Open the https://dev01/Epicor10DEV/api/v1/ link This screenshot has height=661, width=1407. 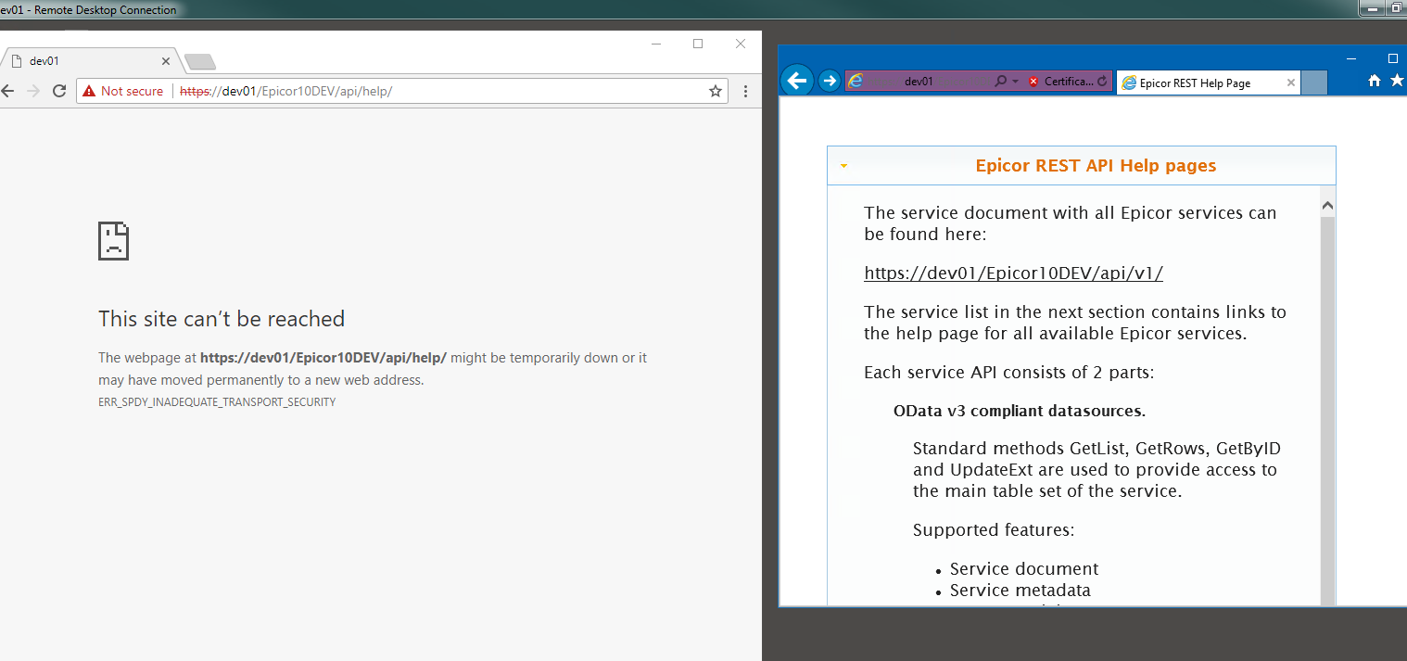pos(1013,273)
